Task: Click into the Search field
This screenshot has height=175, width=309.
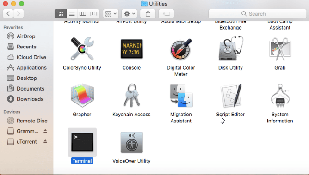Action: pyautogui.click(x=257, y=13)
